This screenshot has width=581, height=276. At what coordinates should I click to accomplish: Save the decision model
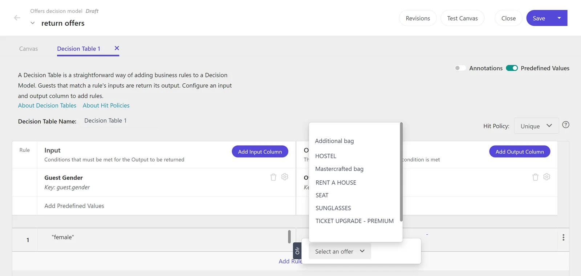click(x=539, y=18)
